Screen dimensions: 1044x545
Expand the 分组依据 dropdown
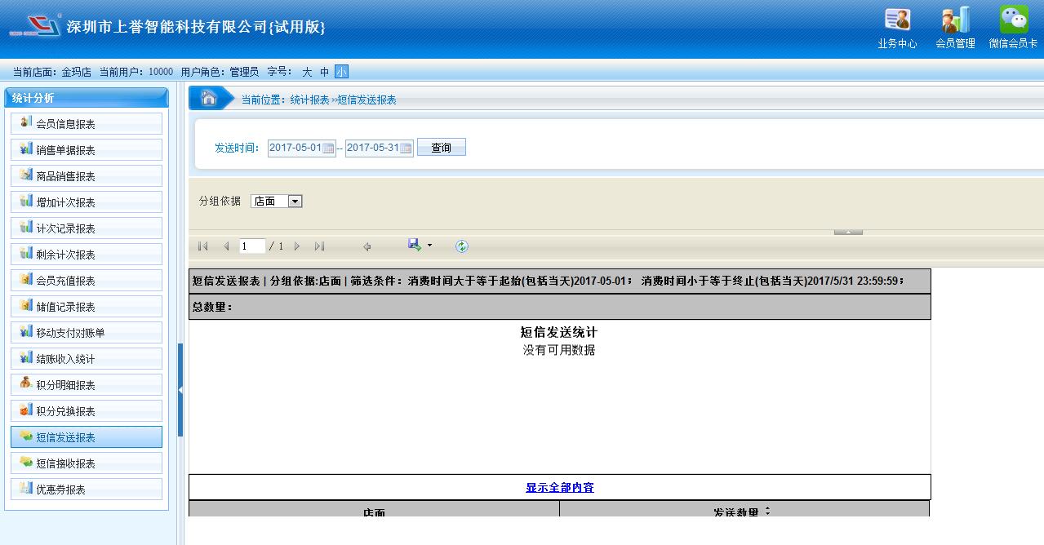295,202
